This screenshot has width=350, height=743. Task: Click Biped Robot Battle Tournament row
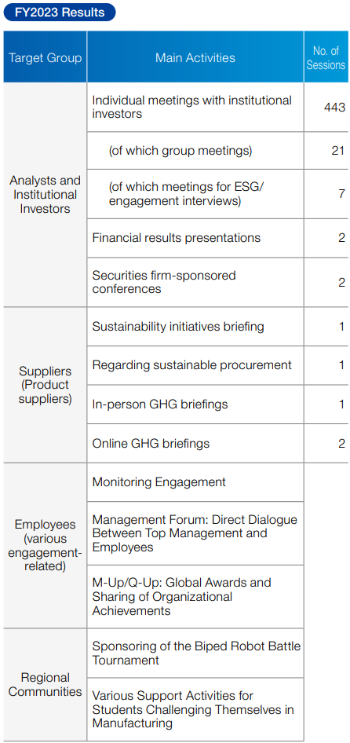(x=195, y=653)
